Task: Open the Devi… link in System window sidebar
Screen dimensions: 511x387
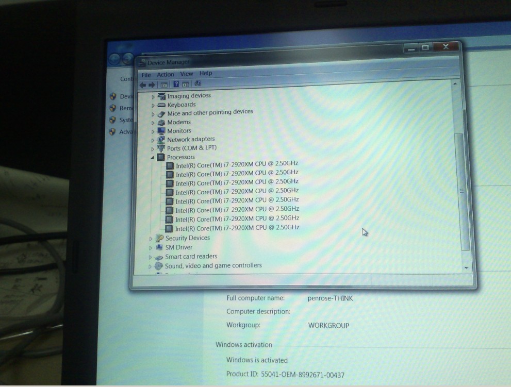Action: (127, 96)
